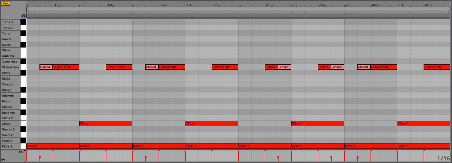
Task: Select the Kicks 1 note at beat 2.2
Action: [318, 146]
